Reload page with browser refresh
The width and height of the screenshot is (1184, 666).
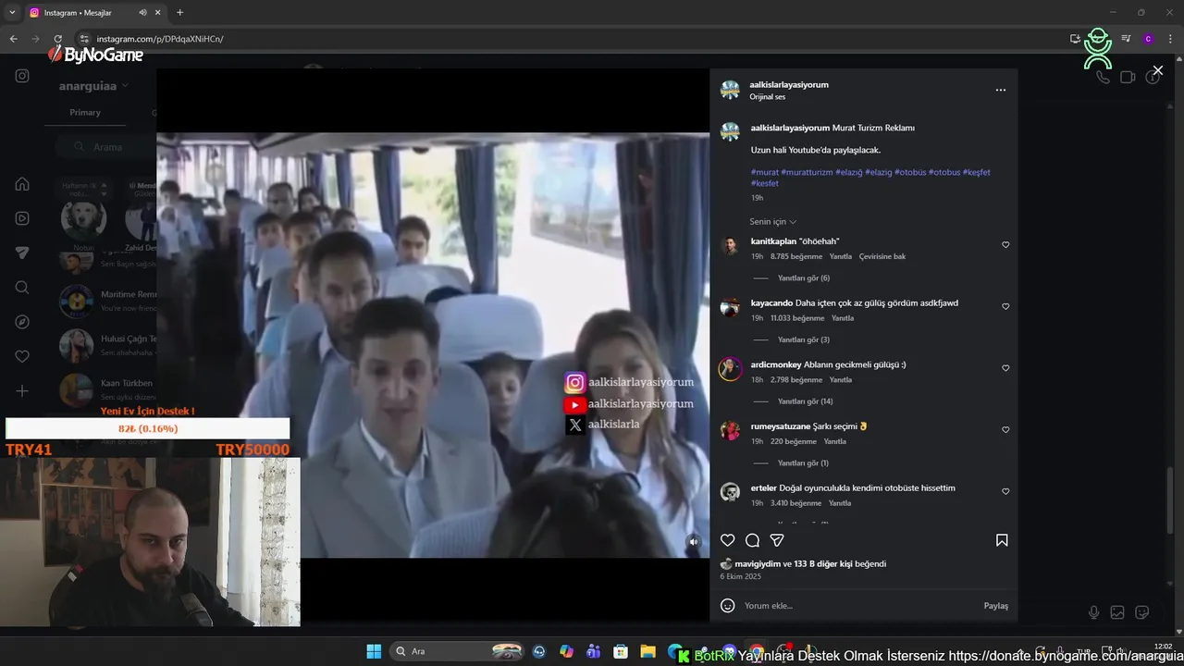57,39
